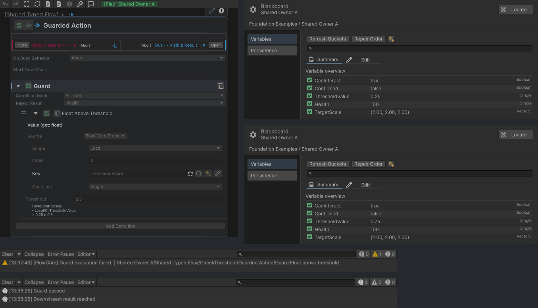The width and height of the screenshot is (538, 308).
Task: Uncheck TargetScale in the ThresholdValue 0.75 Blackboard
Action: pos(309,237)
